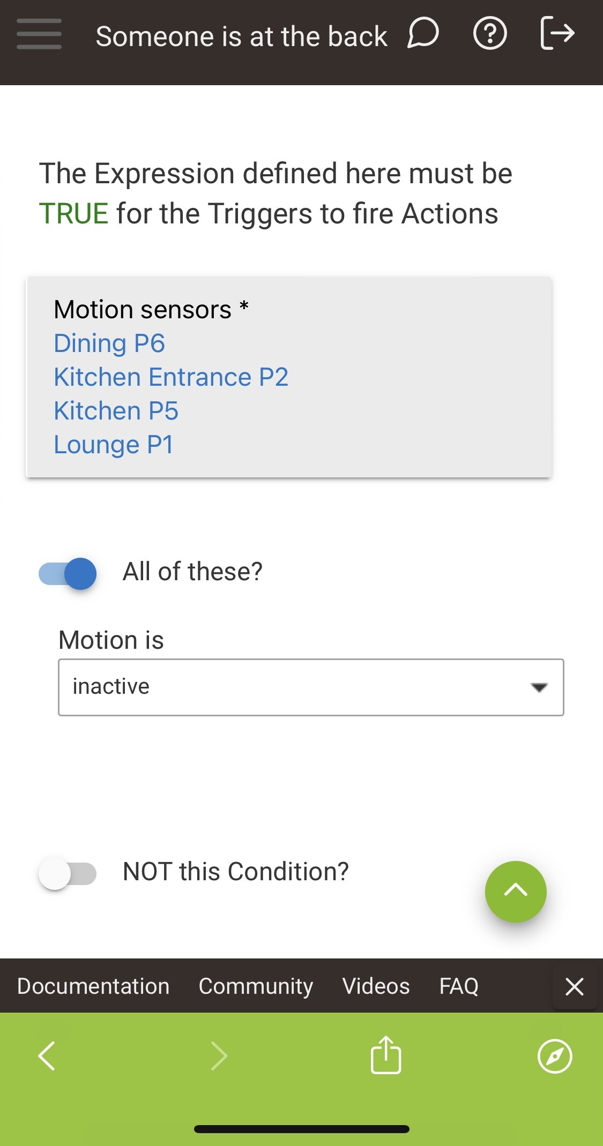Open the Videos footer link

coord(376,986)
